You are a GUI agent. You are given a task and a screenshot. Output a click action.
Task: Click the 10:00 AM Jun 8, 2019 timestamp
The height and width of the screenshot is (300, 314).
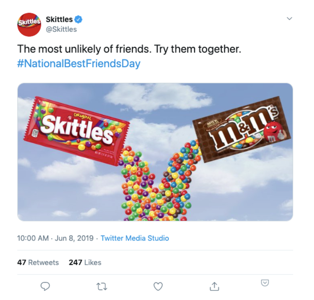(55, 238)
